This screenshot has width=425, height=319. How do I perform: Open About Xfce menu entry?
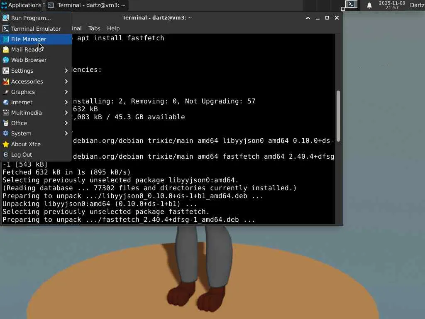[x=36, y=144]
